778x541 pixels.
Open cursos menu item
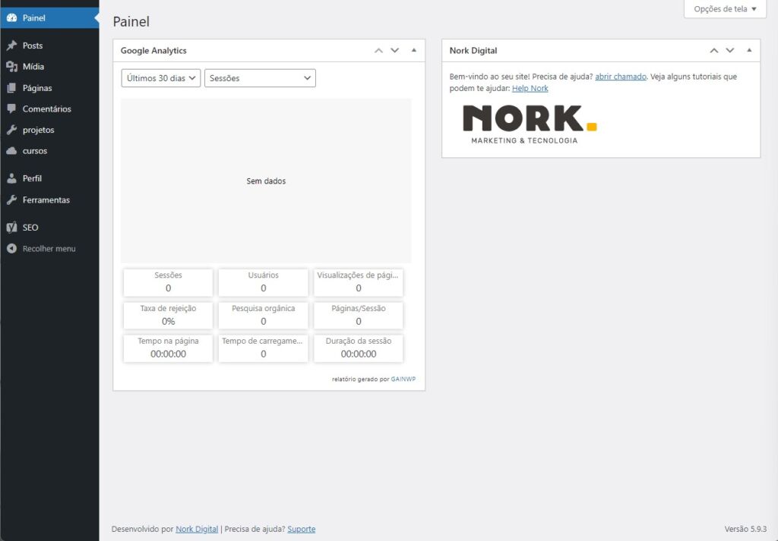point(49,151)
